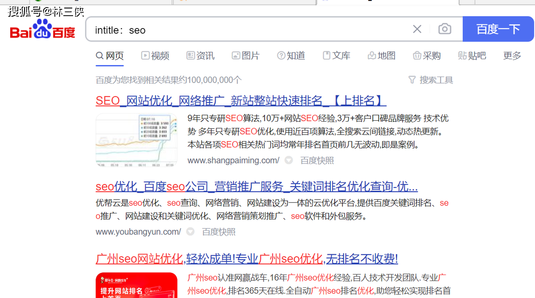Open 搜索工具 filter options
The height and width of the screenshot is (298, 535).
(x=431, y=80)
